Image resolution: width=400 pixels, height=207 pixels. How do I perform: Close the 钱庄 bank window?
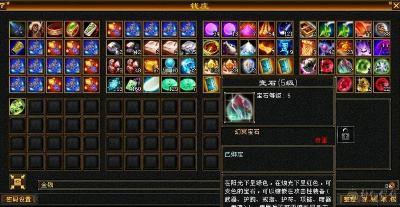396,5
